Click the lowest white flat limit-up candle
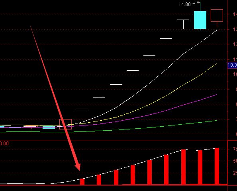This screenshot has height=191, width=237. coord(82,109)
